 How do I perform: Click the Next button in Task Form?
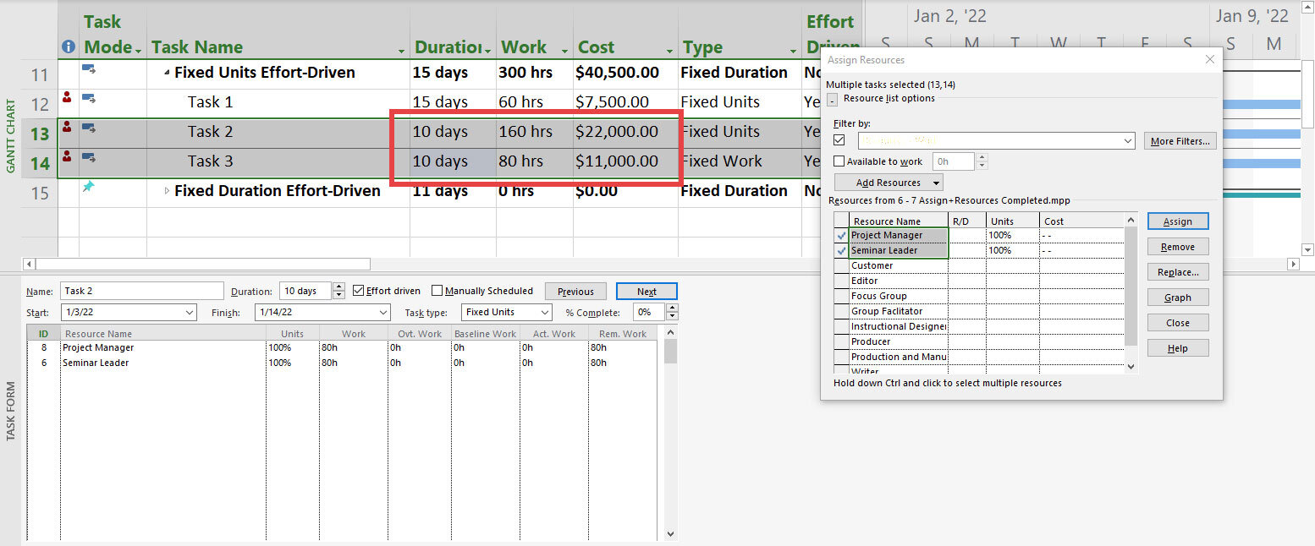(646, 292)
